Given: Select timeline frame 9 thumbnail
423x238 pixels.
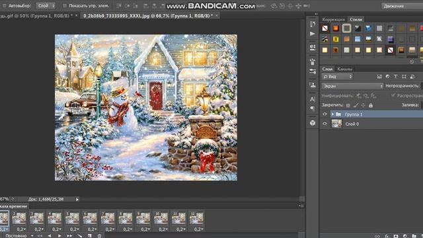Looking at the screenshot, I should tap(143, 218).
